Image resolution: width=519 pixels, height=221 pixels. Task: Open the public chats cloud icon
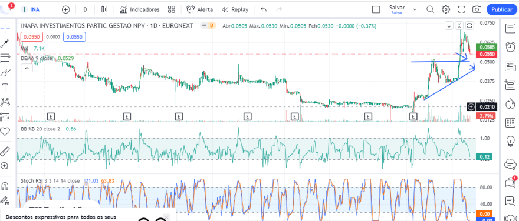tap(510, 163)
